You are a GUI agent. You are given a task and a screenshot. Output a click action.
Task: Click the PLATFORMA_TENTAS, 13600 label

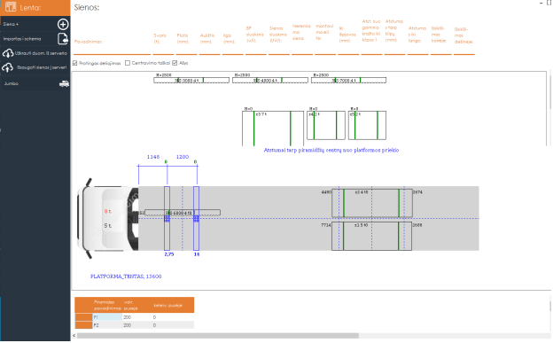[x=126, y=277]
